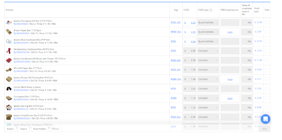Click copy icon next to Mini Gift Paper Box ASIN
Viewport: 282px width, 140px height.
click(15, 71)
